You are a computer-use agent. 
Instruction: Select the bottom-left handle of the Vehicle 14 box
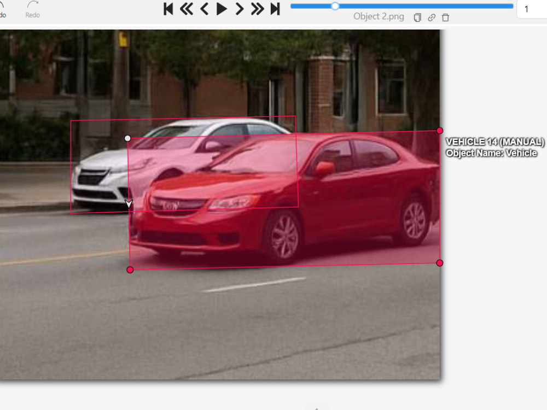(x=130, y=270)
